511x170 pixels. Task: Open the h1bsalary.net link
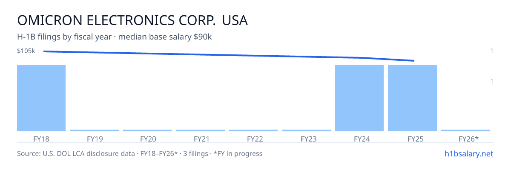click(468, 153)
